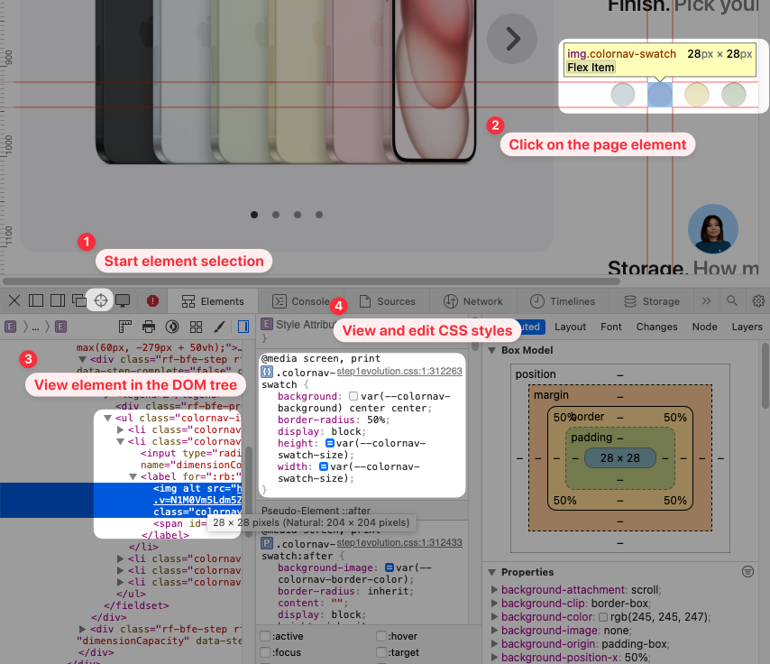Select the span id= node in the DOM tree
This screenshot has height=664, width=770.
point(179,523)
